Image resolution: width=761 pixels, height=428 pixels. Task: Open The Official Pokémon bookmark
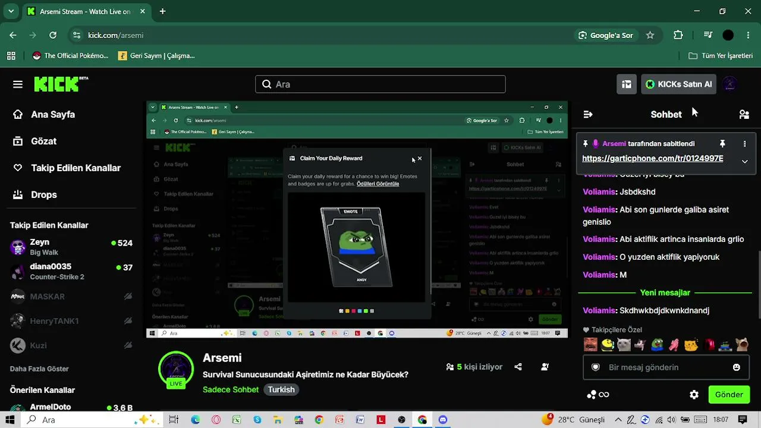tap(71, 56)
